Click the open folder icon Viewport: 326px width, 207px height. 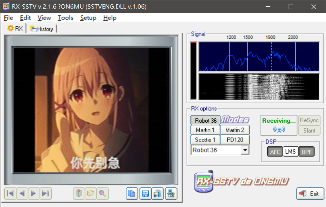click(x=91, y=194)
